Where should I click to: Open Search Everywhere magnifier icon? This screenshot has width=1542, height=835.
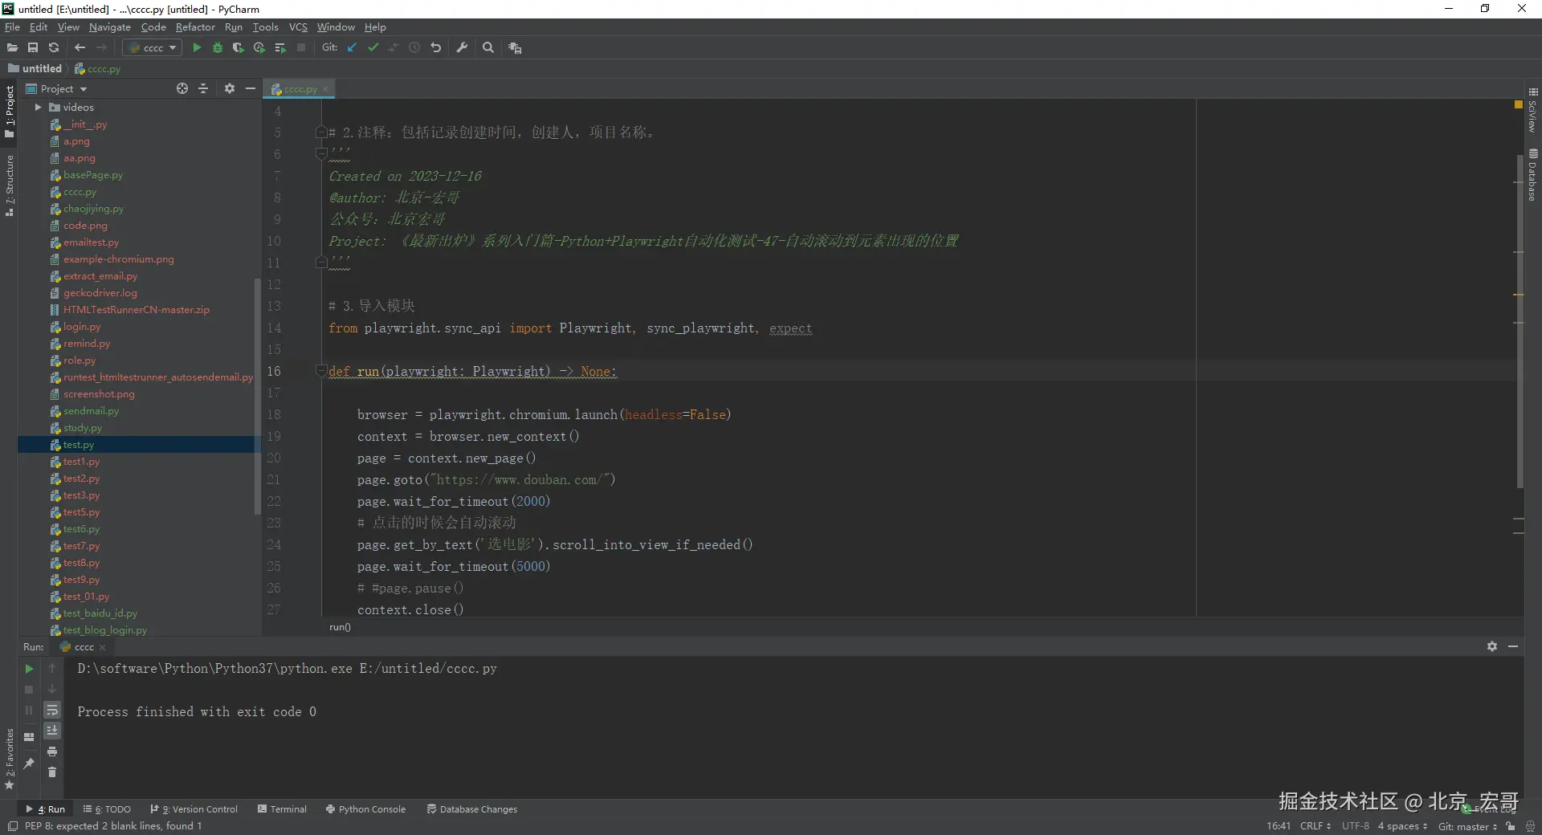pos(488,48)
